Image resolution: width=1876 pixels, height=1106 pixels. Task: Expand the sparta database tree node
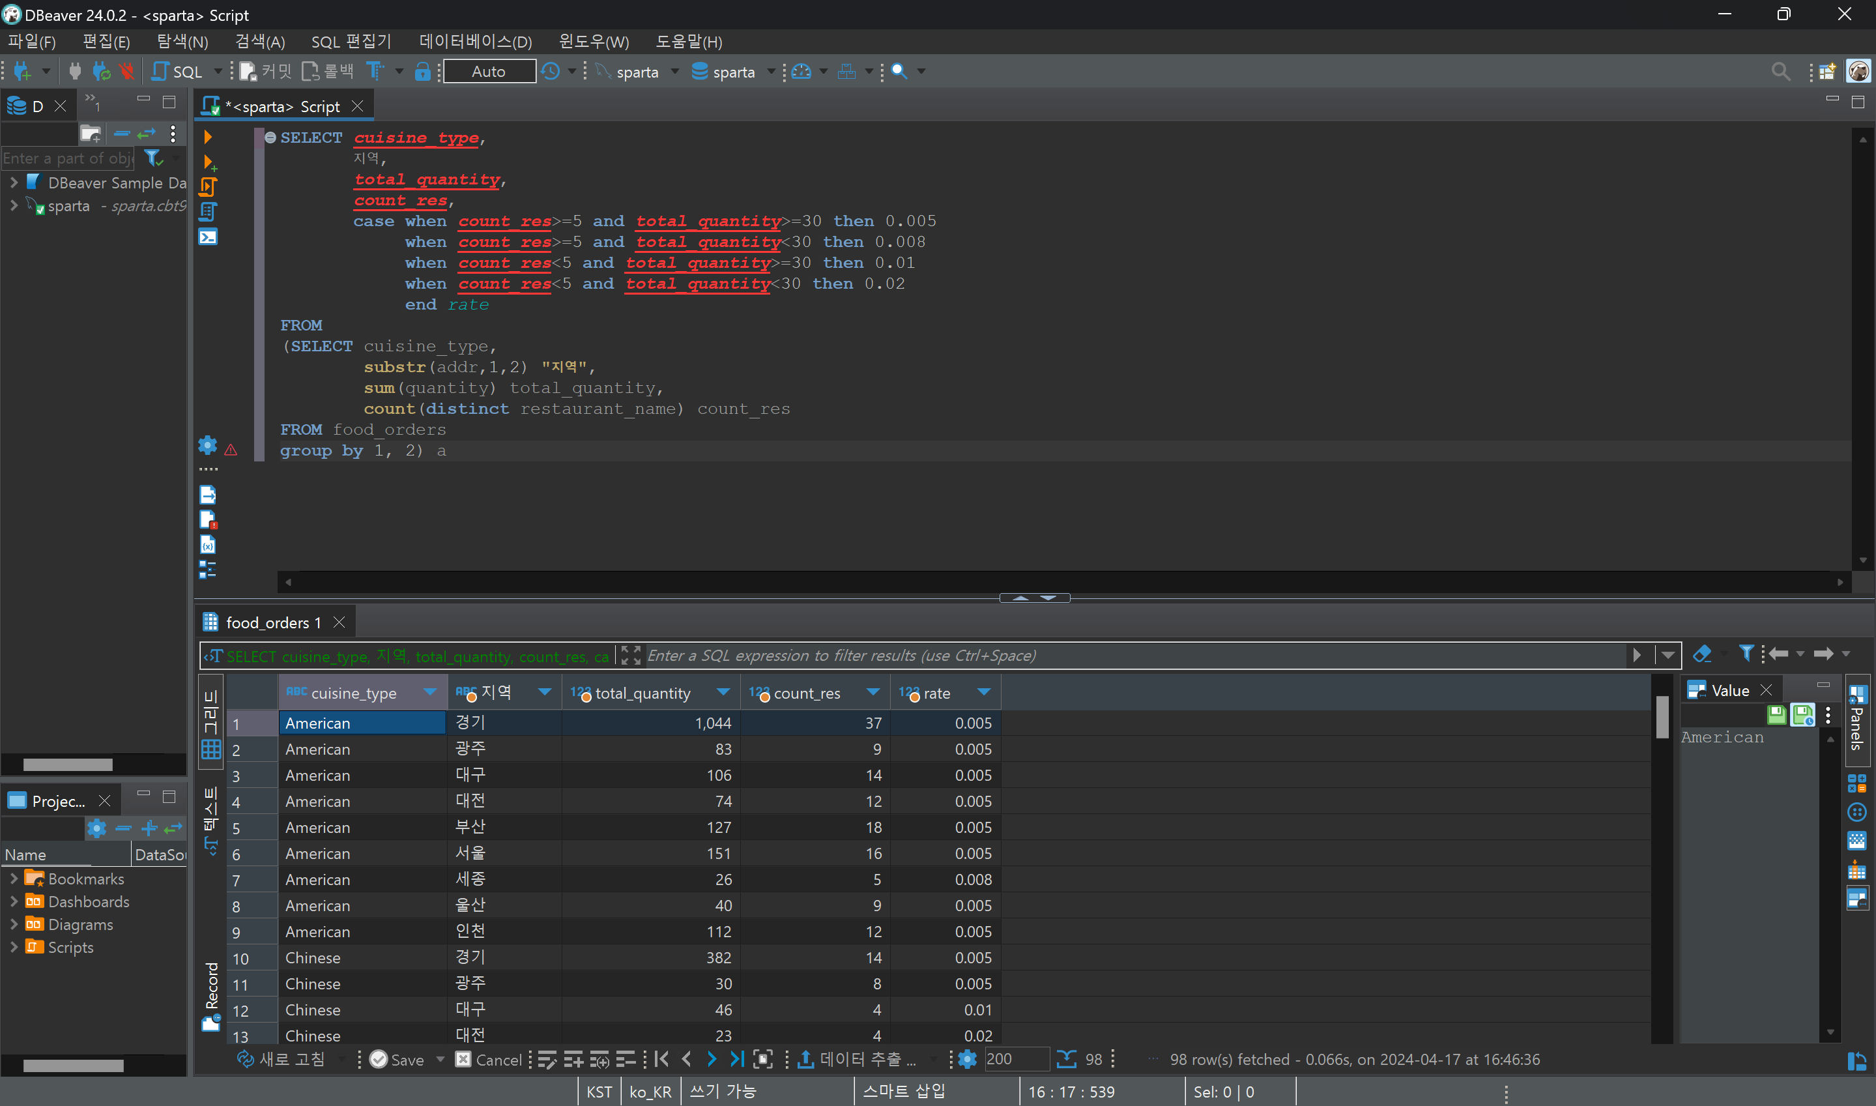[x=14, y=206]
